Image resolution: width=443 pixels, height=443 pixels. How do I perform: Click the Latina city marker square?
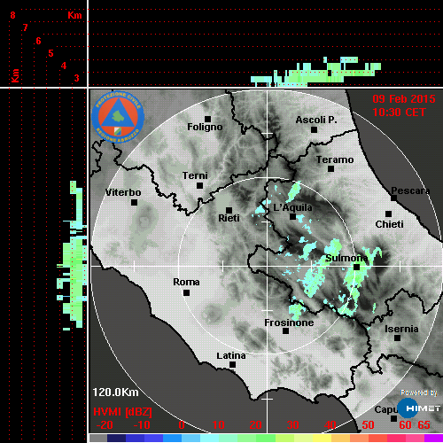click(232, 365)
